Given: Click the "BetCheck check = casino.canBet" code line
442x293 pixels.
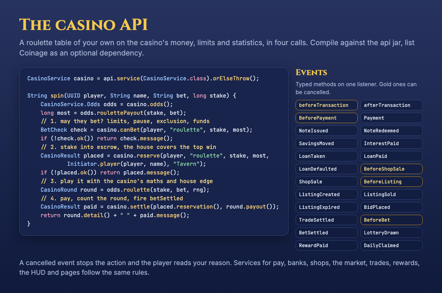Looking at the screenshot, I should 146,130.
